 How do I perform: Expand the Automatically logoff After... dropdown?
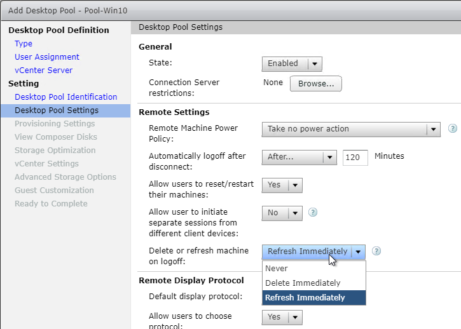coord(299,157)
